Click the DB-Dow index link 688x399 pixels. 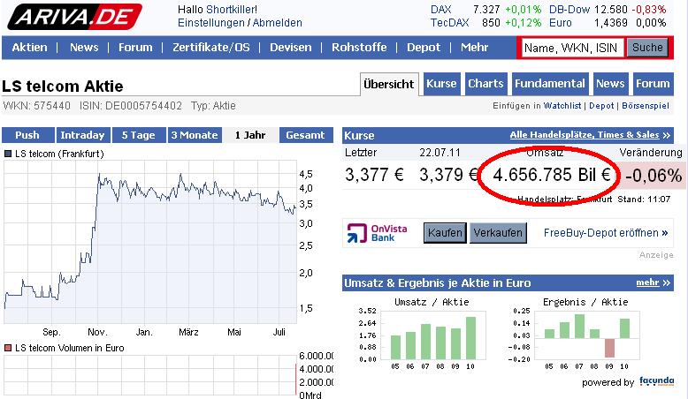point(570,9)
